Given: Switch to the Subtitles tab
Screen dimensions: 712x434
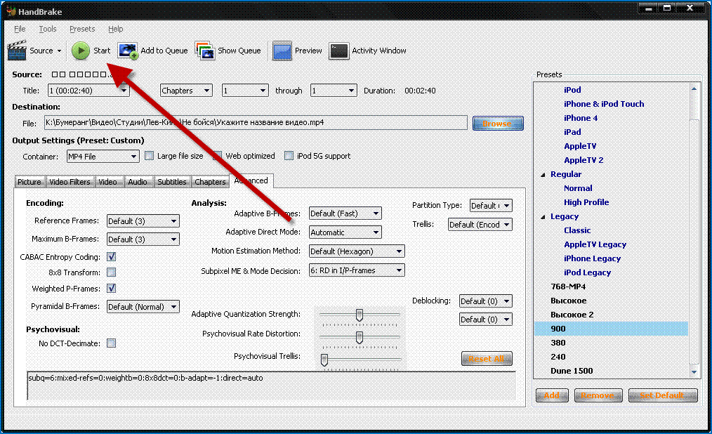Looking at the screenshot, I should coord(172,182).
